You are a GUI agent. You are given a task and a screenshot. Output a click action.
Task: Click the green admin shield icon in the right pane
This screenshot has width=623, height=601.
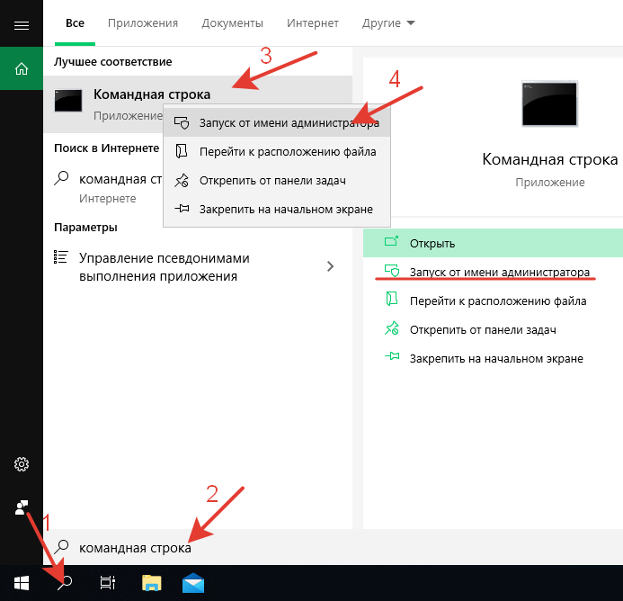(392, 271)
